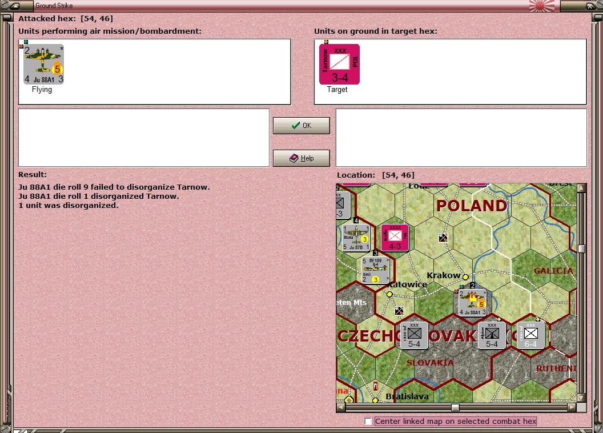
Task: Click 'Ju 88A1 die roll 1 disorganized Tarnow' line
Action: pos(99,197)
